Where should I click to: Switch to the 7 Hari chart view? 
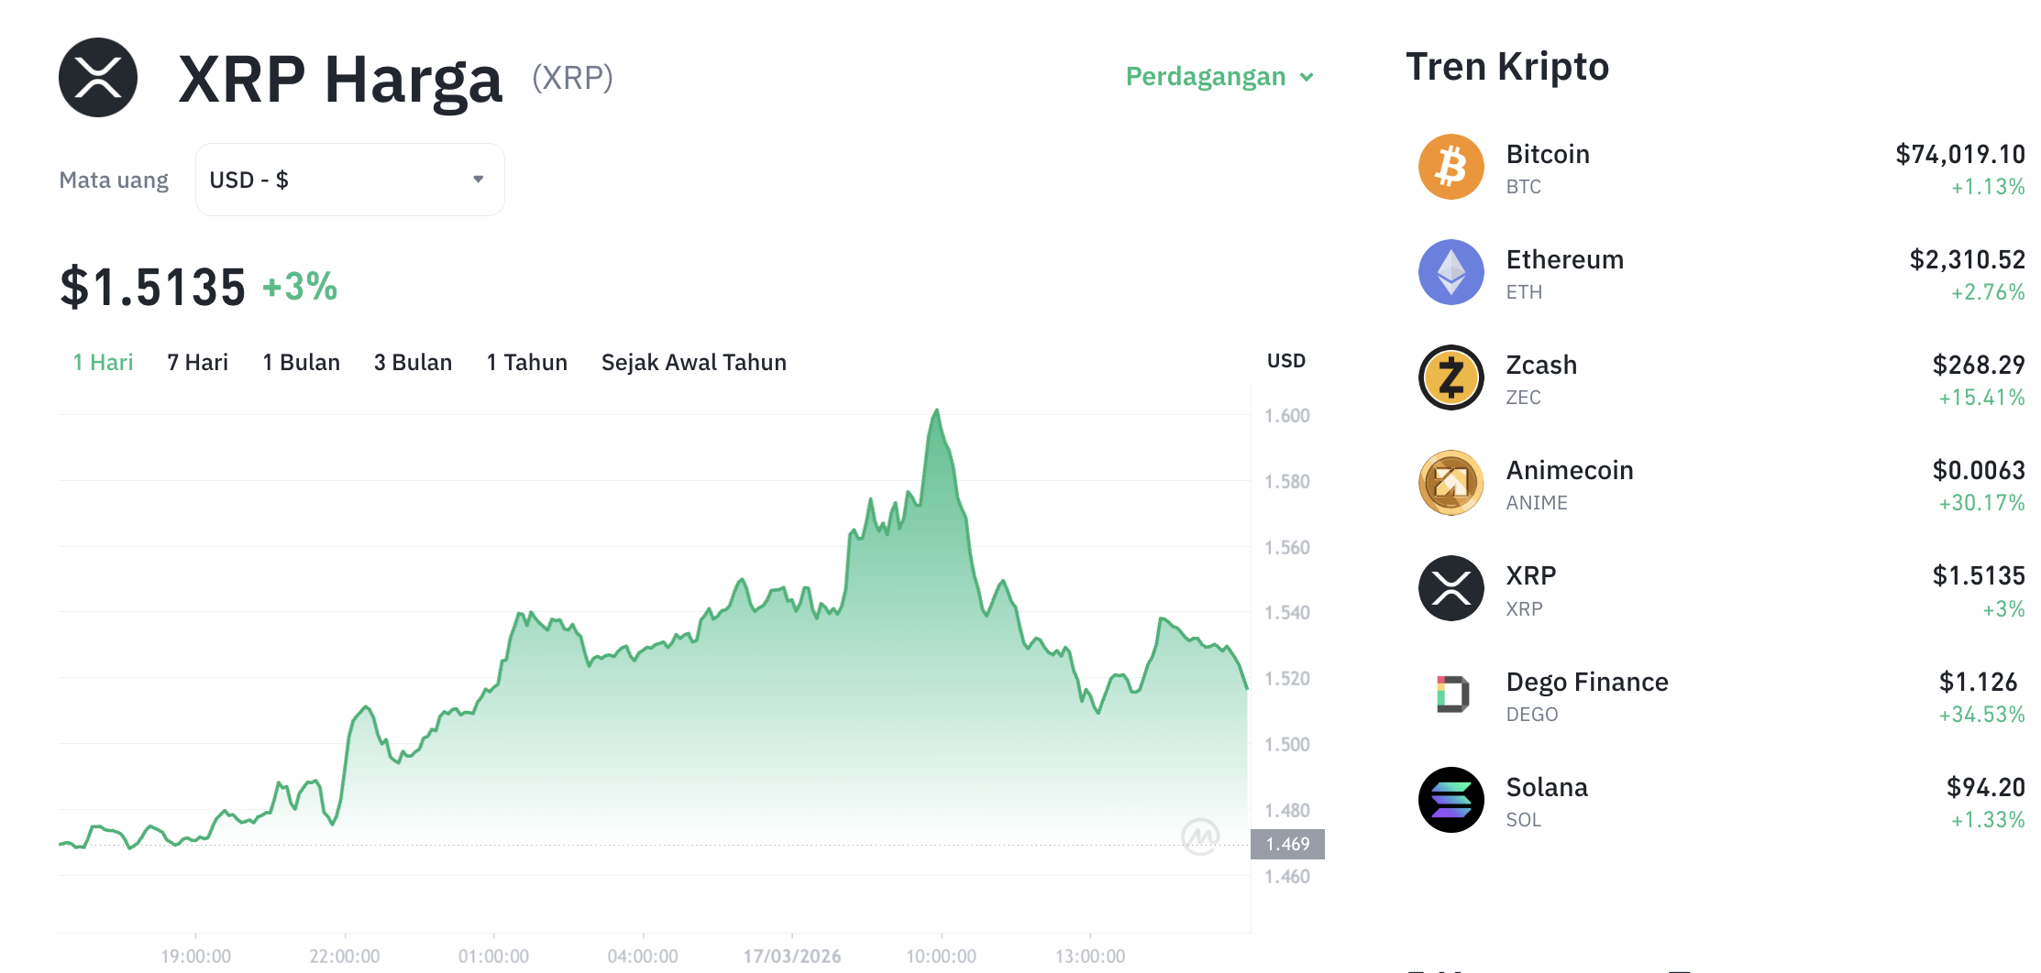(197, 362)
